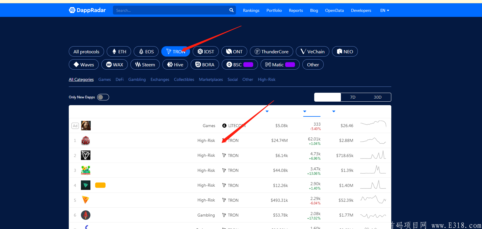
Task: Filter by the Social category
Action: click(233, 79)
